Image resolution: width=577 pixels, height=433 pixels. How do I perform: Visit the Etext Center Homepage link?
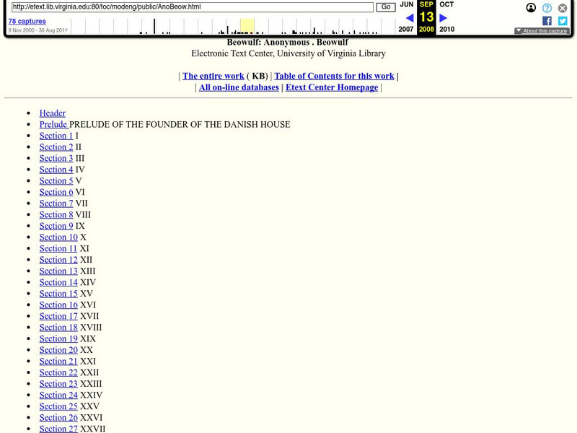(x=332, y=87)
